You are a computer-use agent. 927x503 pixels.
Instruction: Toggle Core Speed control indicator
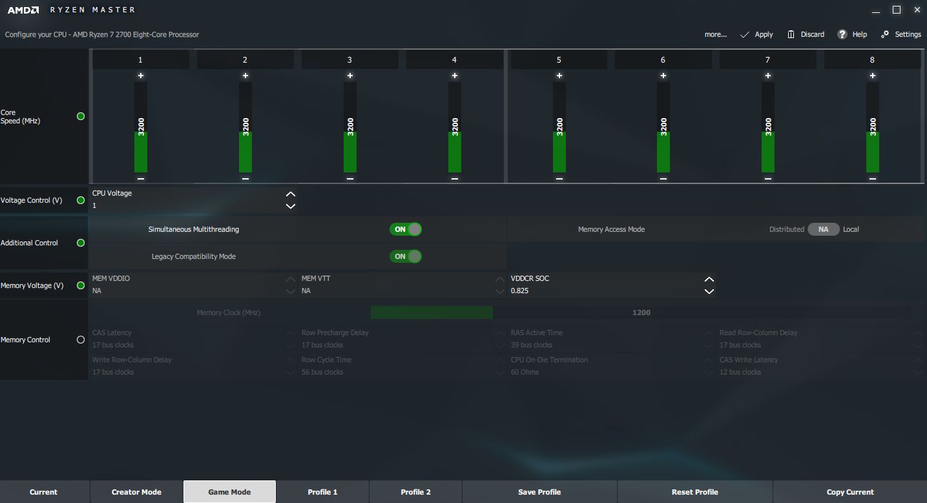(x=81, y=116)
